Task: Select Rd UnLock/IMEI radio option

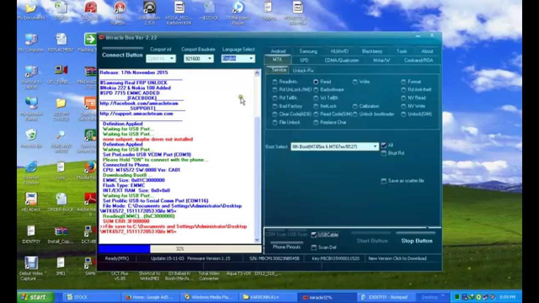Action: click(275, 90)
